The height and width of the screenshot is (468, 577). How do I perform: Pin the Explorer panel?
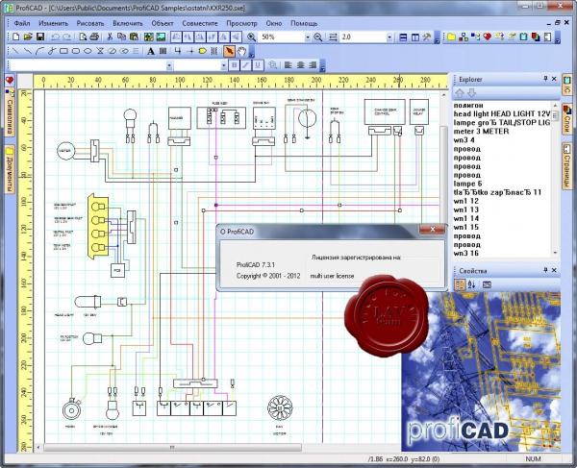pyautogui.click(x=545, y=79)
